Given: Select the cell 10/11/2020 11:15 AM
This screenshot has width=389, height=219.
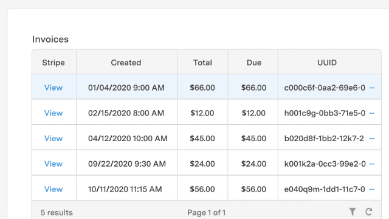Looking at the screenshot, I should pos(127,188).
